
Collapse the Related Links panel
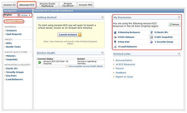(x=179, y=54)
